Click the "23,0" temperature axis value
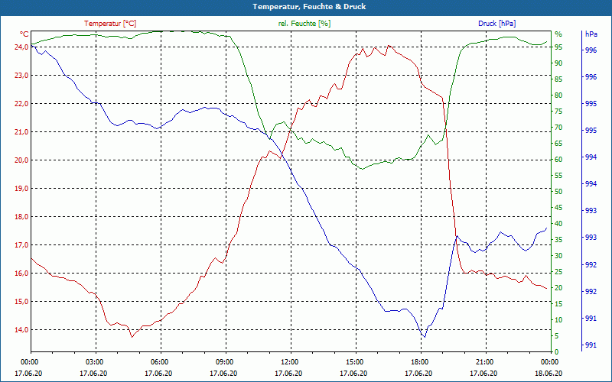Image resolution: width=612 pixels, height=382 pixels. click(x=21, y=76)
